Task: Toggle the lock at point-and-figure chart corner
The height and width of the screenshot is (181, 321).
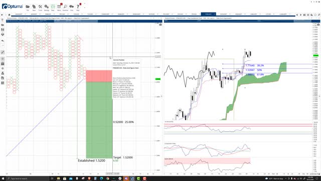Action: coord(160,25)
